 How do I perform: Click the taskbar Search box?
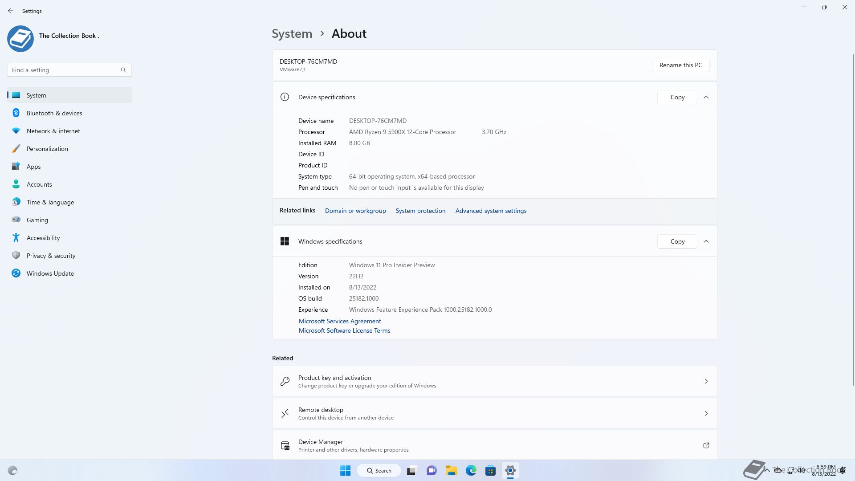pos(379,470)
